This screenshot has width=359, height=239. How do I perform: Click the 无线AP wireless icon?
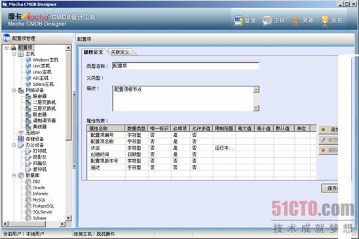click(21, 133)
